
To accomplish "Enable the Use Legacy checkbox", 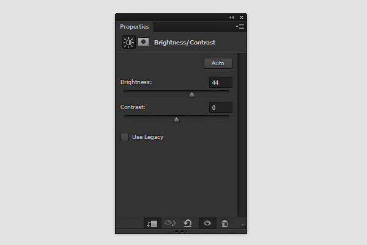I will (125, 137).
